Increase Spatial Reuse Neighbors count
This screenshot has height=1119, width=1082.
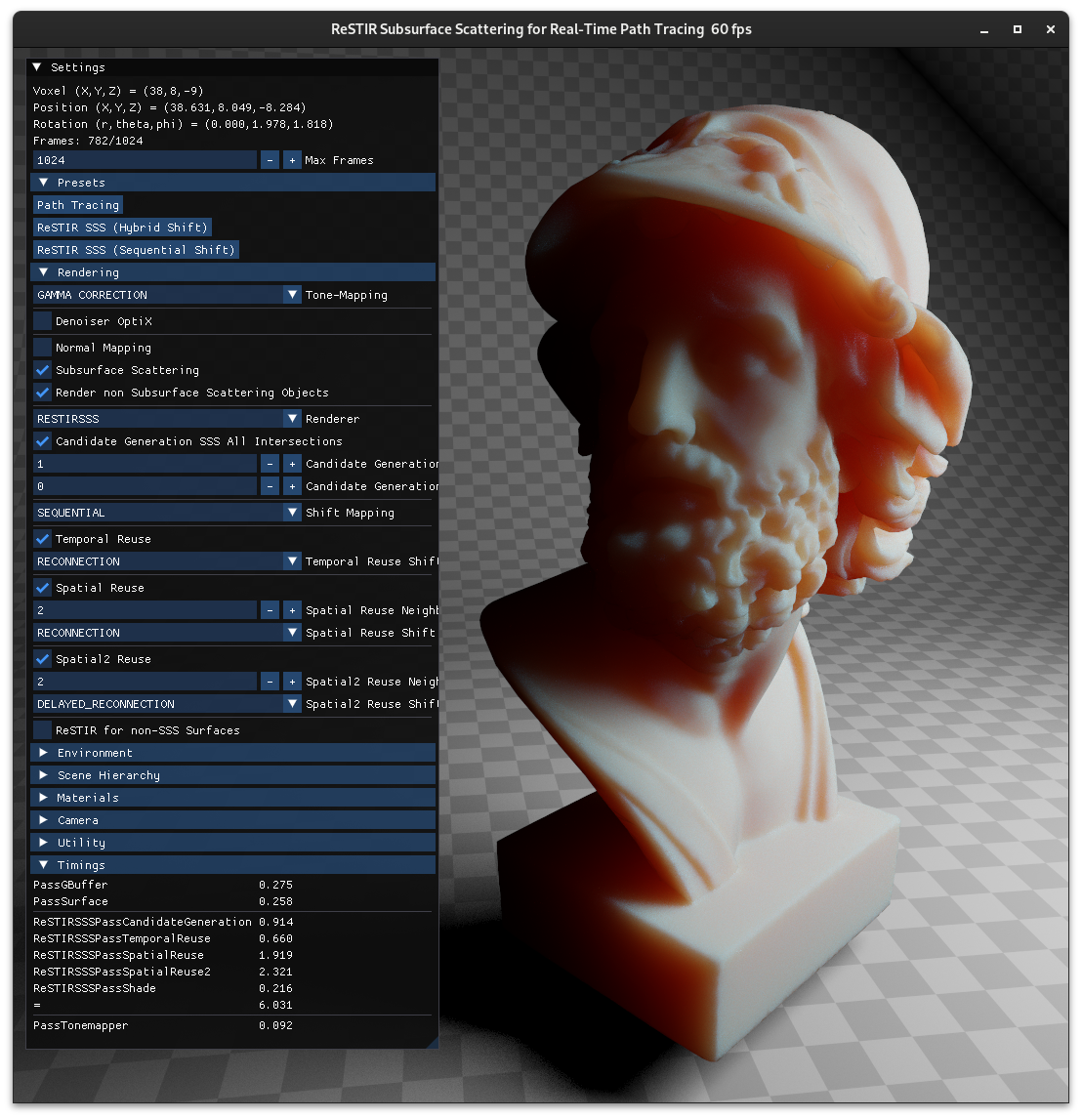pyautogui.click(x=292, y=610)
